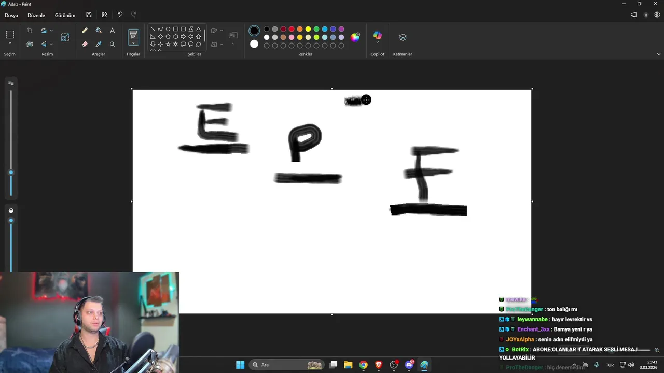Pick the oval shape
This screenshot has width=664, height=373.
(x=168, y=29)
